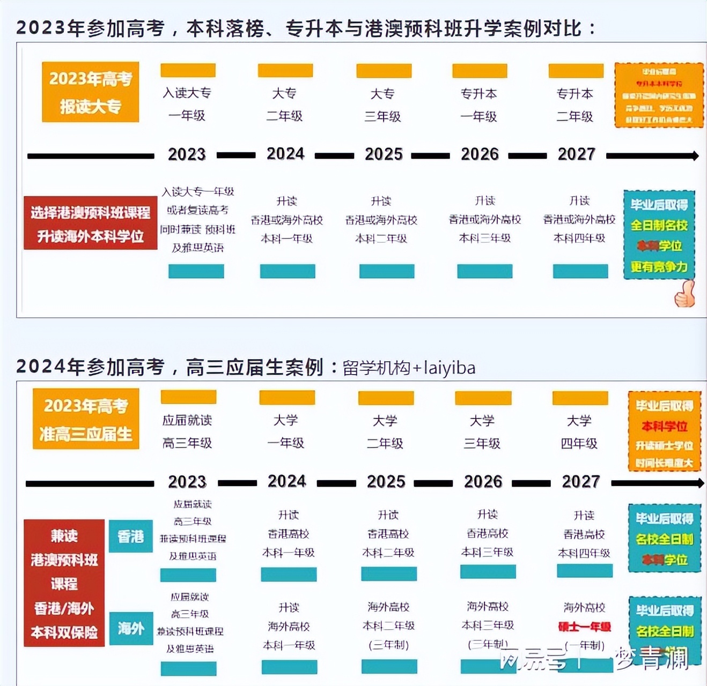Select the red box 选择港澳预科班课程 升读海外本科学位
The image size is (707, 686).
91,223
